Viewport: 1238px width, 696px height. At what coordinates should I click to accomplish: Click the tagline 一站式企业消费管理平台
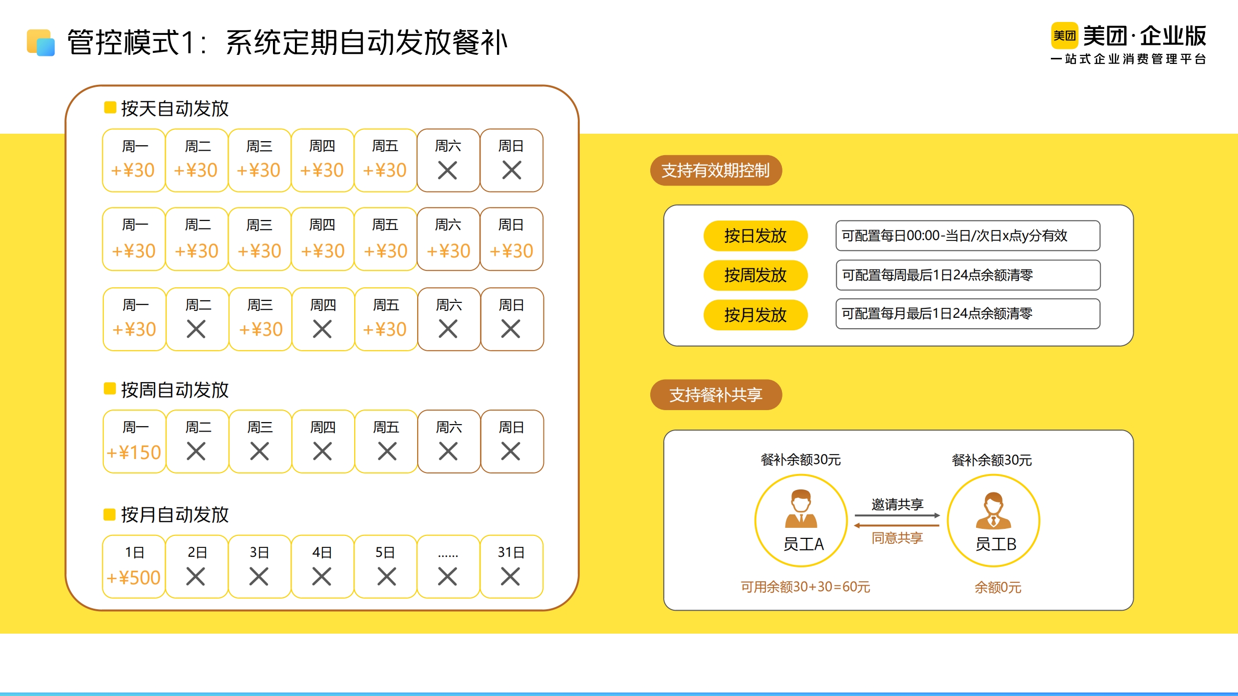coord(1129,59)
